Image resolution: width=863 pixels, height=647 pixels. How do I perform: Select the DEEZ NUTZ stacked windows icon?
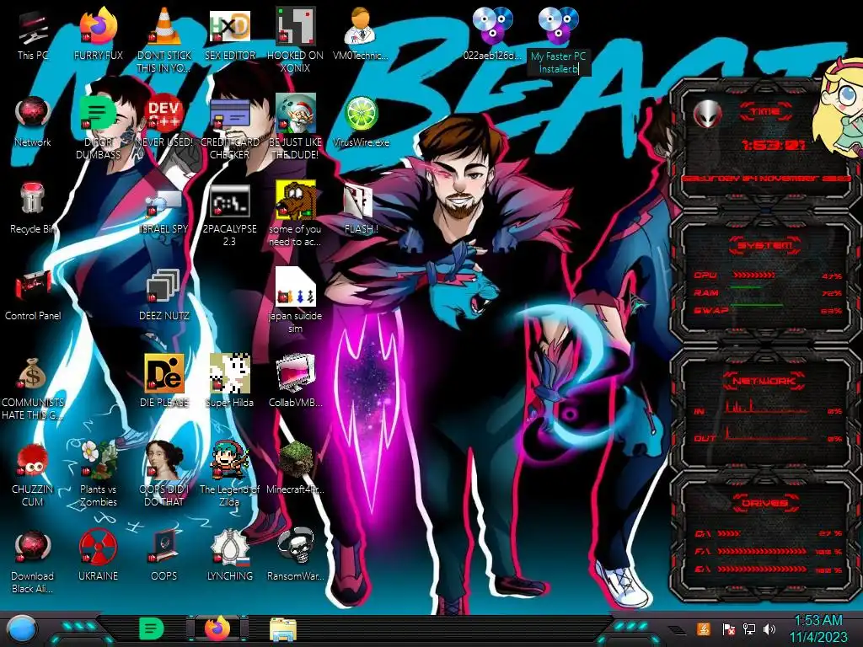tap(164, 295)
